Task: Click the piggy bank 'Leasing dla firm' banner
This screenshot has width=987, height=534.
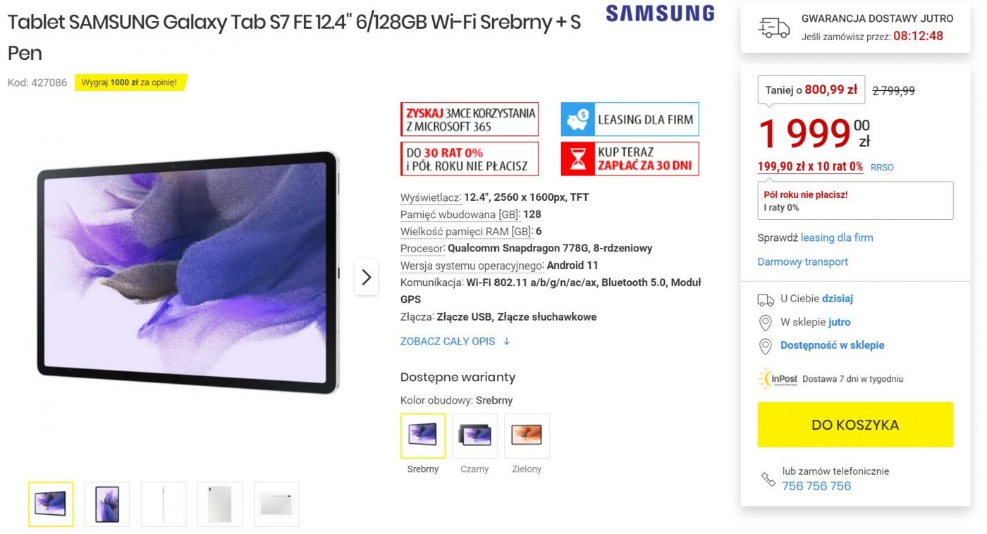Action: click(x=630, y=119)
